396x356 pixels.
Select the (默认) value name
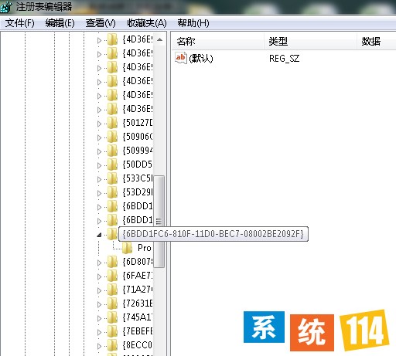(x=201, y=59)
